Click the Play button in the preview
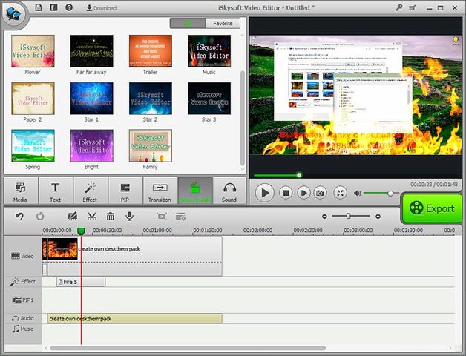The width and height of the screenshot is (466, 356). pyautogui.click(x=264, y=193)
